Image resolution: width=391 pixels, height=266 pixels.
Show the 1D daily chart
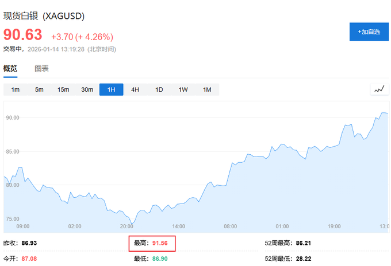tap(159, 89)
